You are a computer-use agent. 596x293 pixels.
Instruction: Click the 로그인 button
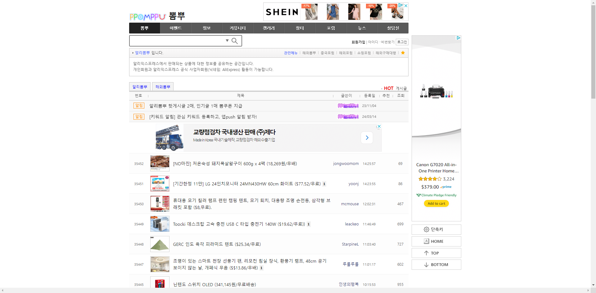point(402,42)
